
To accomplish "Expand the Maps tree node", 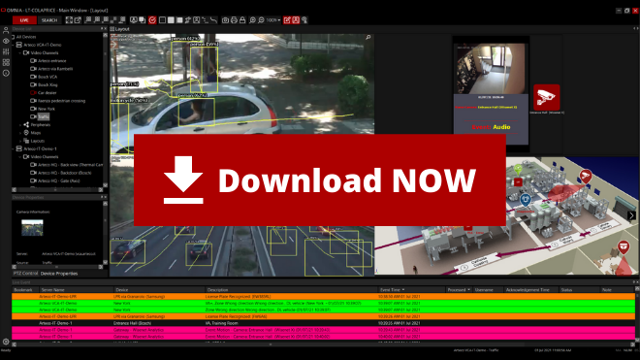I will [x=20, y=133].
